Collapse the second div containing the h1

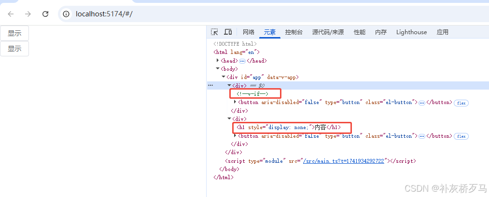[229, 118]
